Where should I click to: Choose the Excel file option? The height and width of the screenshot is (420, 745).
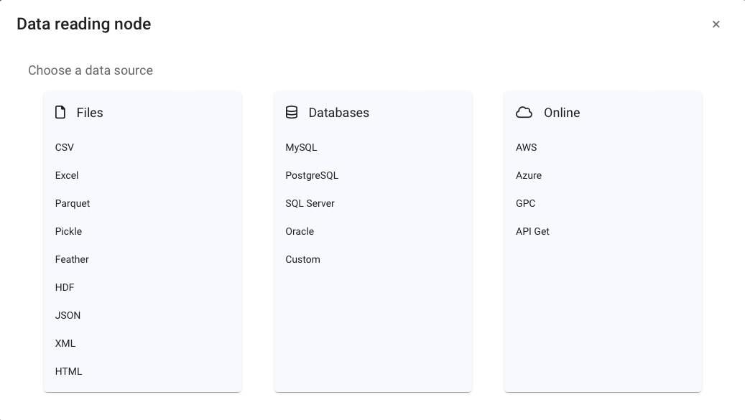[67, 176]
